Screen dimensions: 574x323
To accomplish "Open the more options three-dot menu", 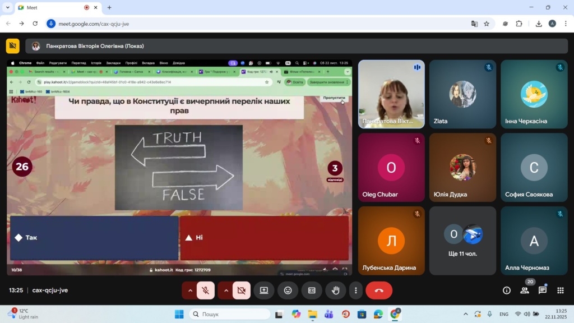I will click(x=356, y=290).
